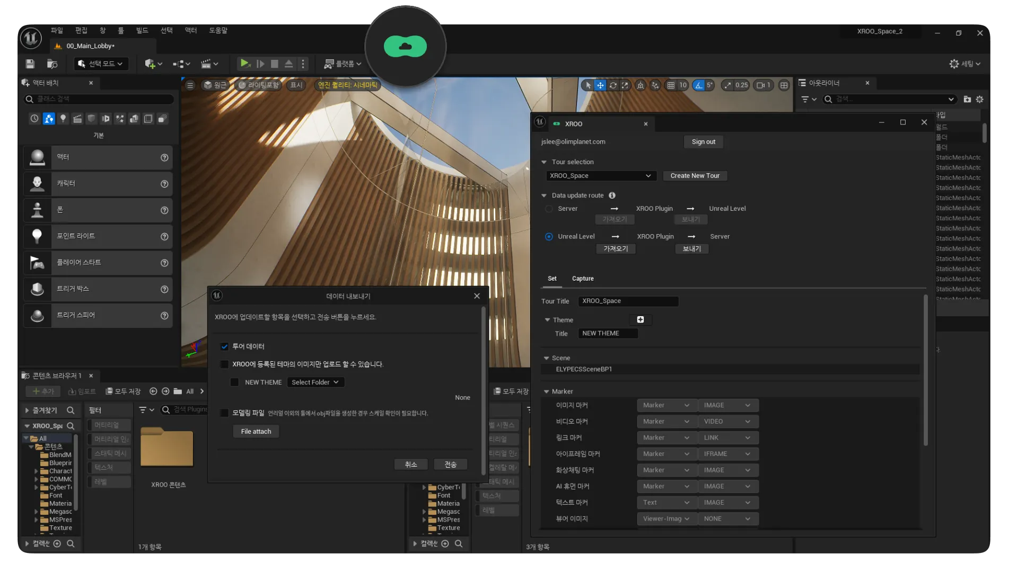The width and height of the screenshot is (1018, 572).
Task: Open the 빌드 menu in the menu bar
Action: [x=142, y=31]
